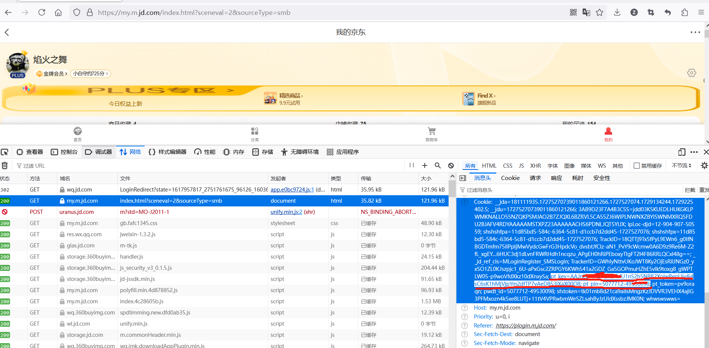709x348 pixels.
Task: Click the 过滤消息头 header filter field
Action: (570, 190)
